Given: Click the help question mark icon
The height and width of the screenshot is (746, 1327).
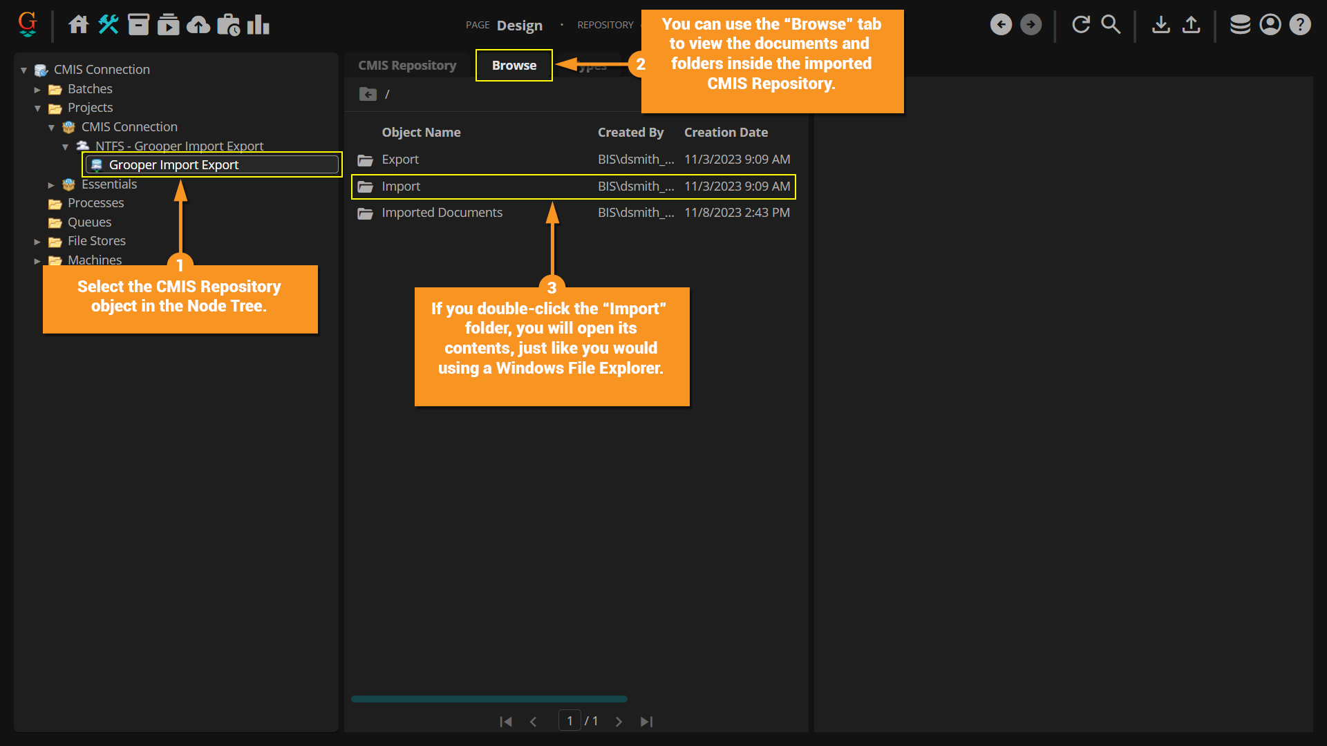Looking at the screenshot, I should [x=1300, y=25].
